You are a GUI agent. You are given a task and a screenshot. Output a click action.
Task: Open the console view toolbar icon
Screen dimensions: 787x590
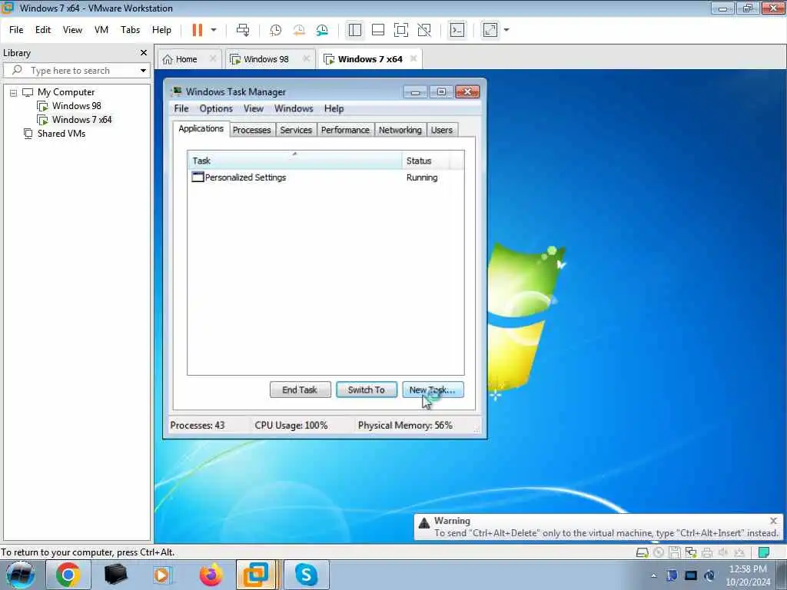pyautogui.click(x=457, y=30)
